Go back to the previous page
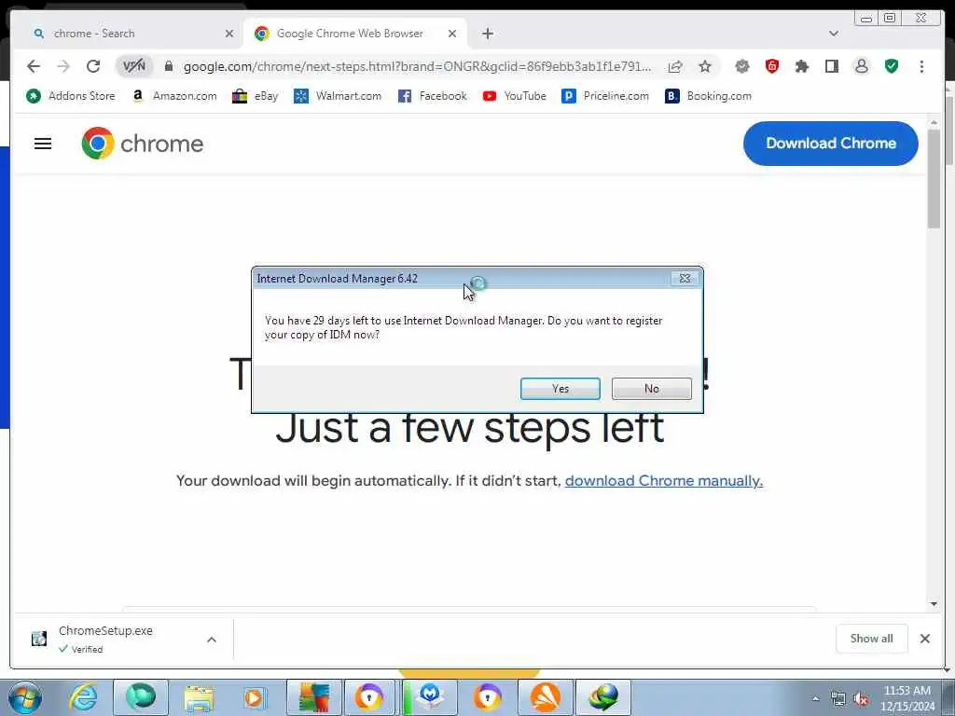 34,66
